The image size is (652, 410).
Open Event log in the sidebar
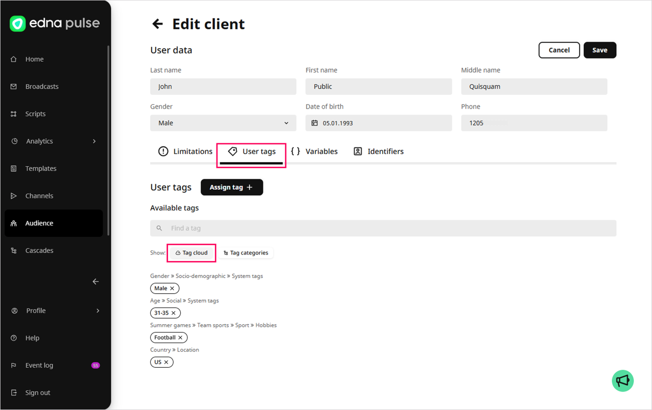[39, 365]
